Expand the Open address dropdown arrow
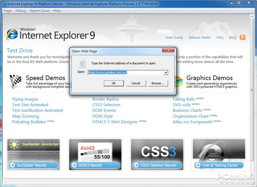 pos(166,73)
